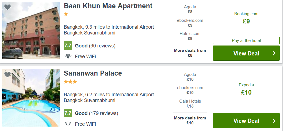Open Baan Khun Mae building photo

31,30
